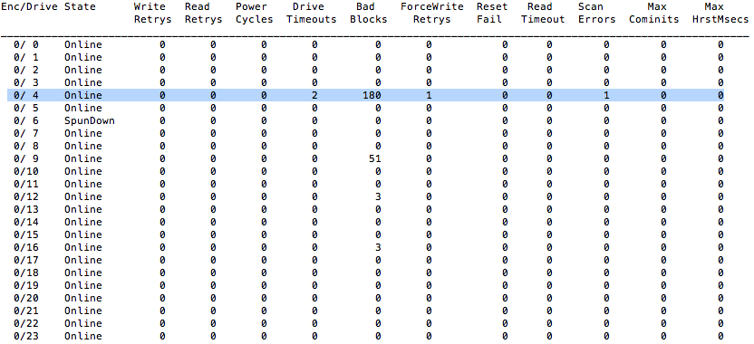Select drive '0/18' row label

pos(26,272)
